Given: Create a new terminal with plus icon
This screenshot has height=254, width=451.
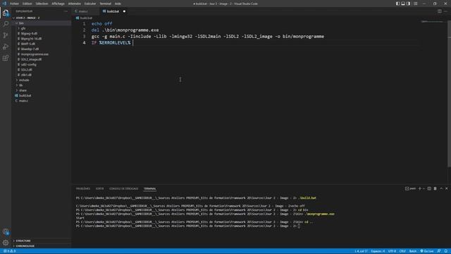Looking at the screenshot, I should tap(420, 188).
